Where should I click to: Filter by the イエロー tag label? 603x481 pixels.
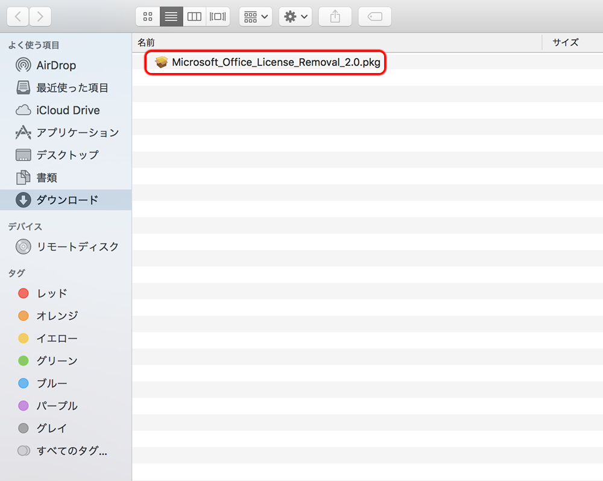point(57,338)
